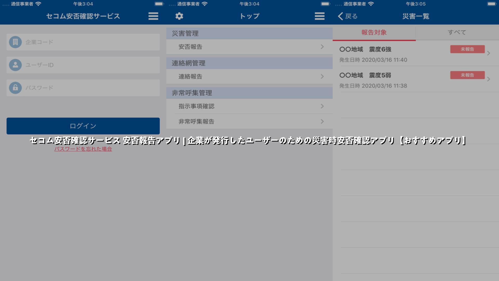Switch to the すべて tab
This screenshot has height=281, width=499.
pos(457,33)
